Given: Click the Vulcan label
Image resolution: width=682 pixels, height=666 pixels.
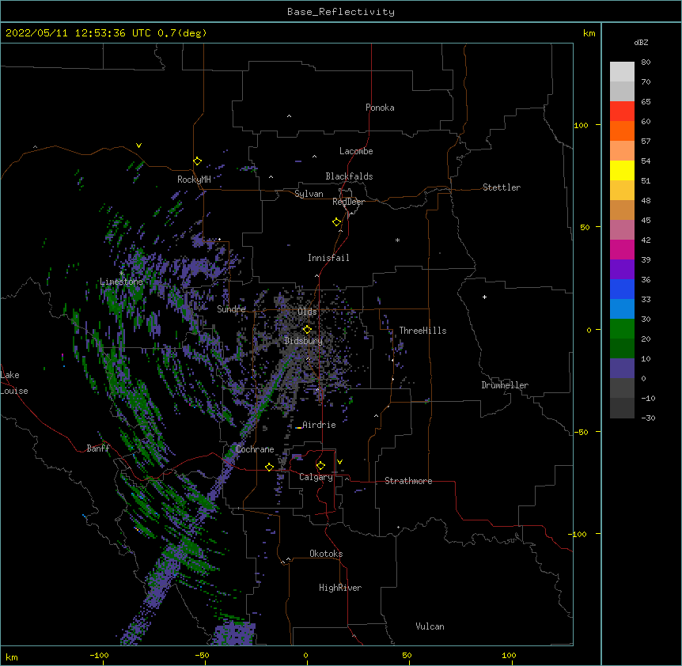Looking at the screenshot, I should (x=430, y=626).
